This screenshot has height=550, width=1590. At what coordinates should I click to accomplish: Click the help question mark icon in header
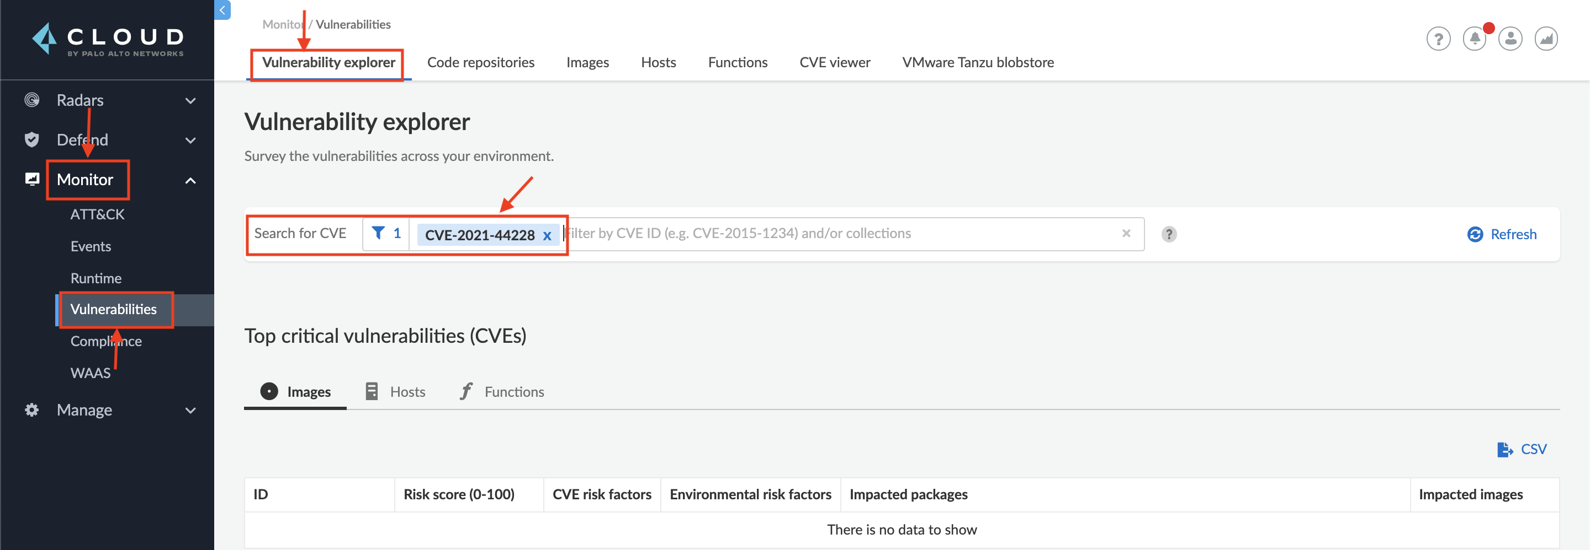coord(1438,39)
